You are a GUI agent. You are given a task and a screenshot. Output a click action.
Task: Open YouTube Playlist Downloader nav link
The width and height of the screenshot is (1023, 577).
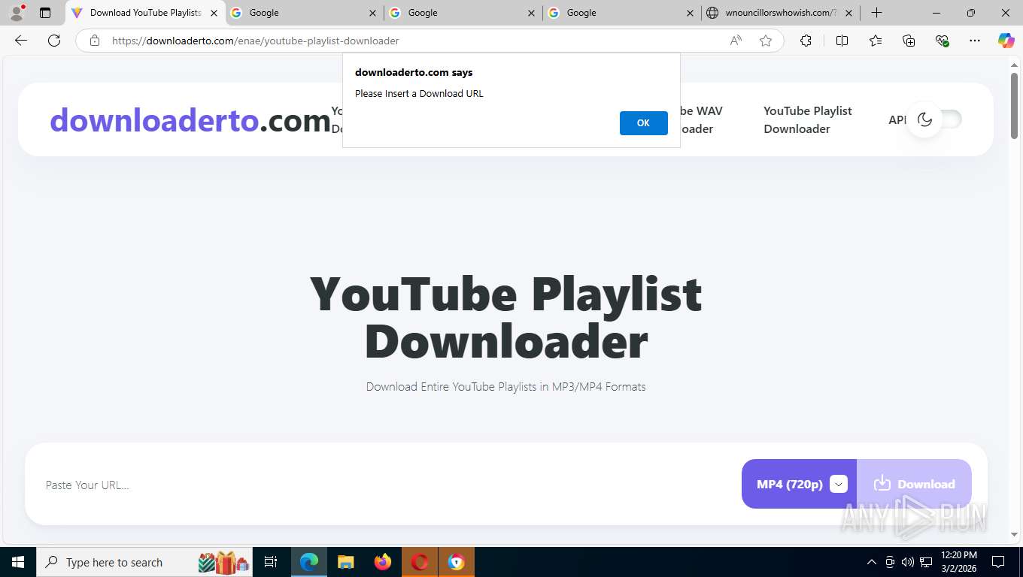click(x=808, y=119)
